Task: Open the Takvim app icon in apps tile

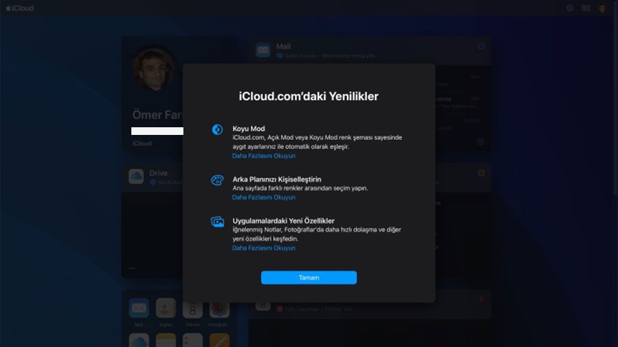Action: coord(193,307)
